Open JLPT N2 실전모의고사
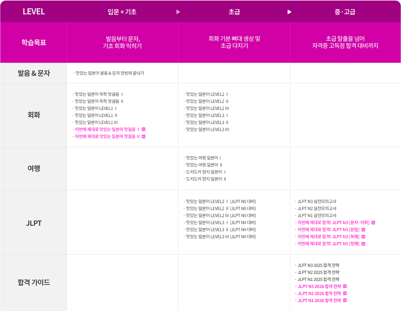The height and width of the screenshot is (311, 401). click(x=316, y=208)
